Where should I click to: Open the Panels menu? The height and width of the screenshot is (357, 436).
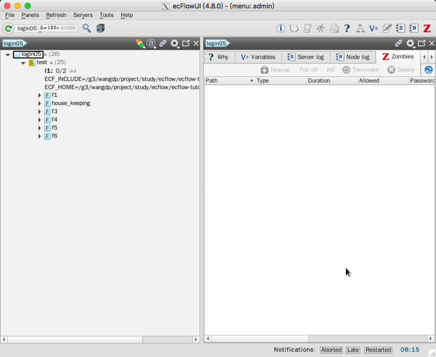30,15
